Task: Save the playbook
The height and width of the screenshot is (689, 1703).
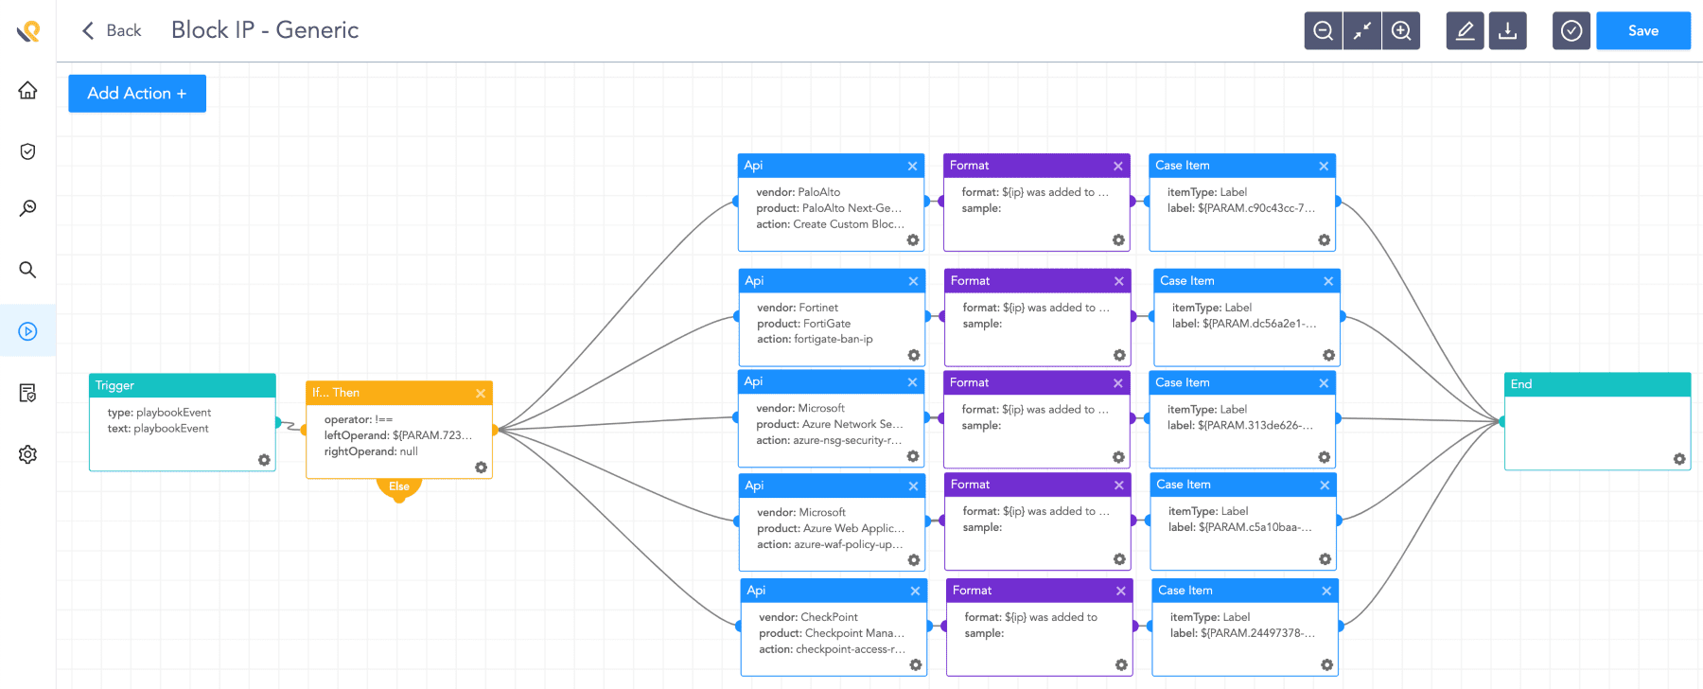Action: click(x=1642, y=31)
